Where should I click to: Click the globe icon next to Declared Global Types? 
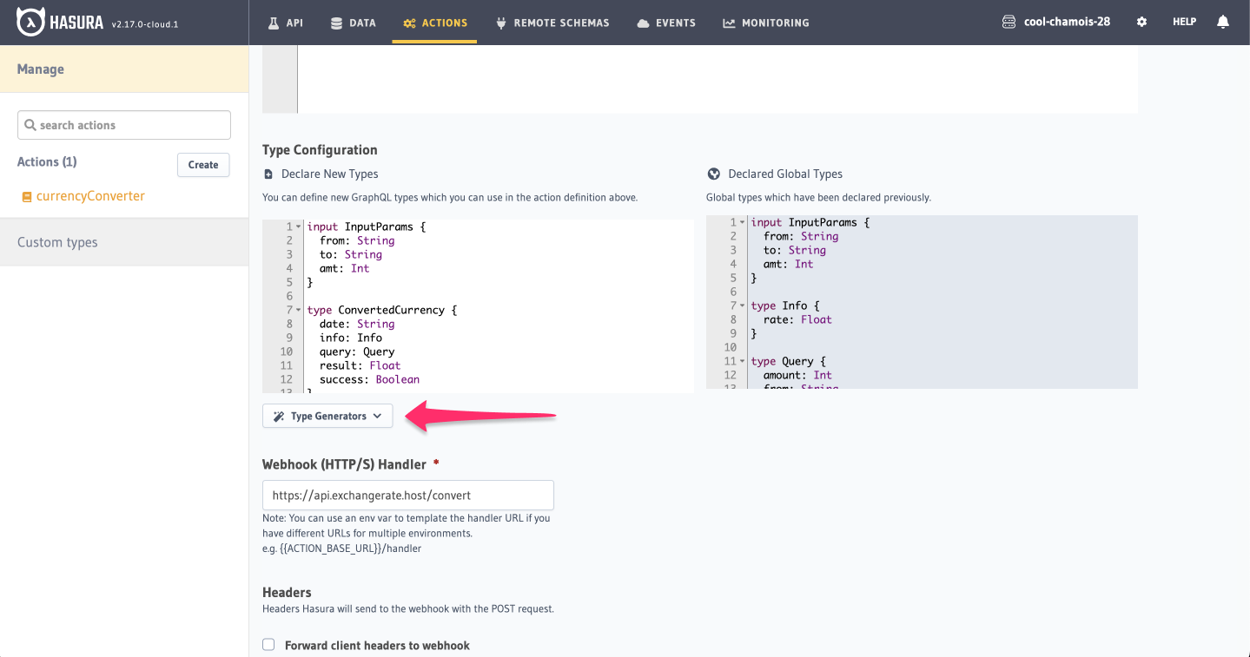click(x=713, y=173)
